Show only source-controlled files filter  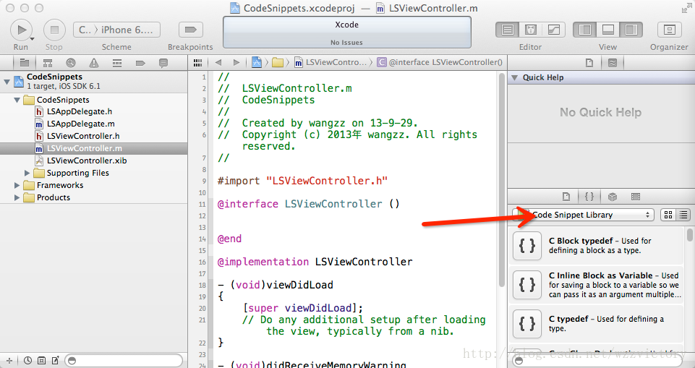[x=42, y=361]
